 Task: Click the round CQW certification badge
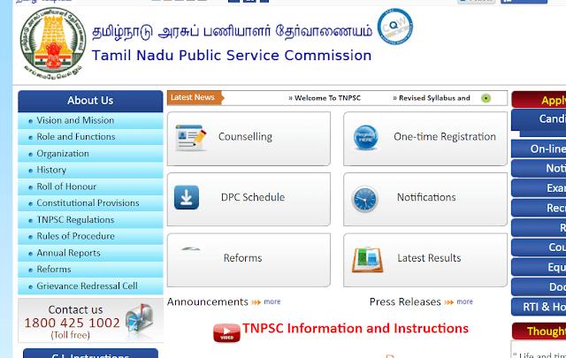coord(395,27)
